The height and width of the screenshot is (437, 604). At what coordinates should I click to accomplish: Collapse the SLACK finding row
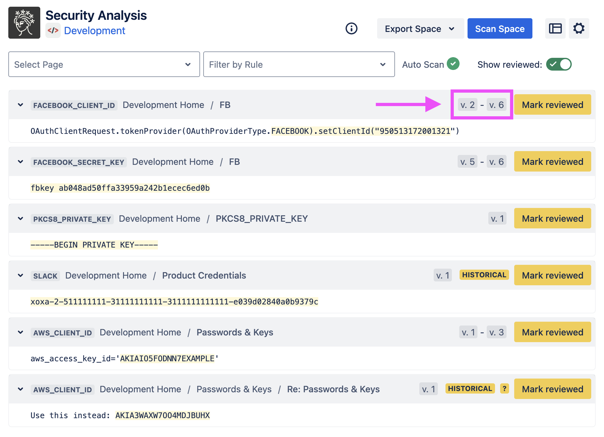[x=20, y=275]
